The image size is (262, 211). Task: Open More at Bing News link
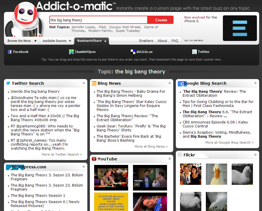(151, 146)
